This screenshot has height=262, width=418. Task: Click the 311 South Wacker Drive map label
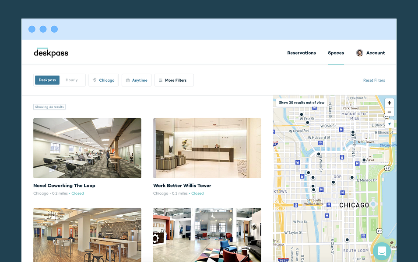[x=314, y=202]
